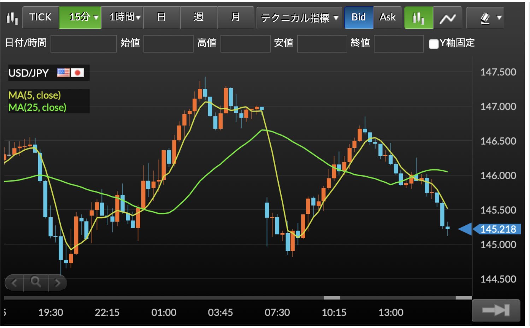The width and height of the screenshot is (530, 328).
Task: Move chart back with left arrow button
Action: pyautogui.click(x=14, y=283)
